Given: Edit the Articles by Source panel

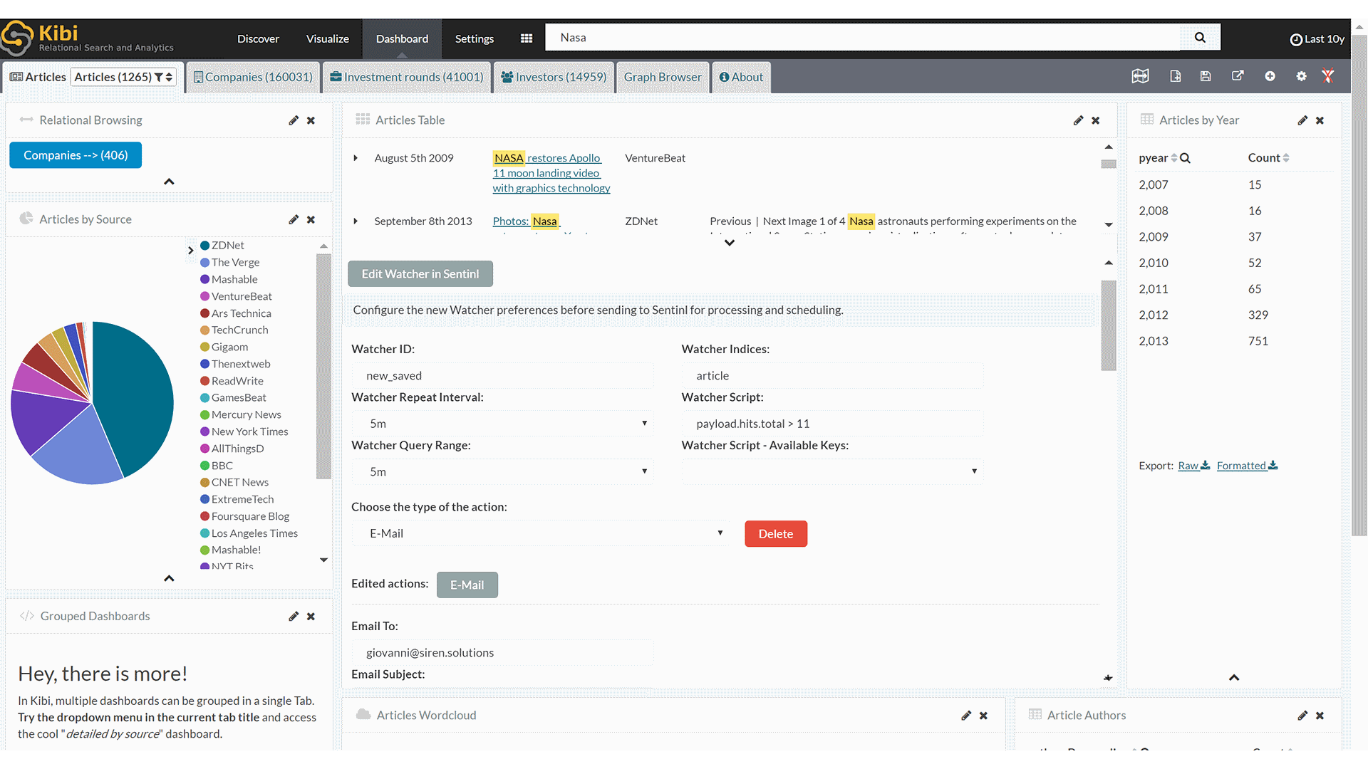Looking at the screenshot, I should [x=294, y=219].
